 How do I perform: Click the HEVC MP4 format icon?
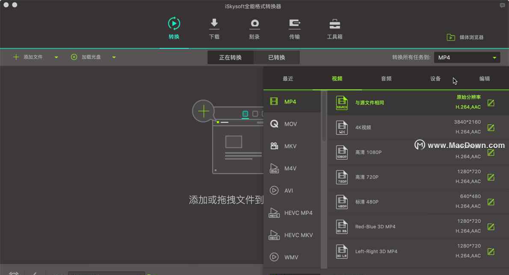274,213
